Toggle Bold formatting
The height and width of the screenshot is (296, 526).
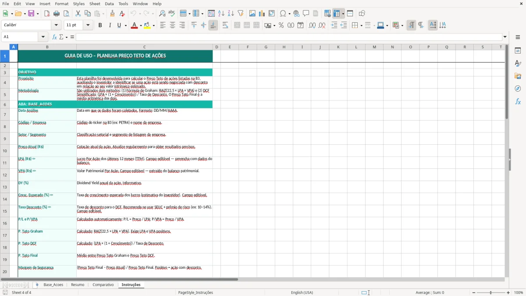[100, 25]
